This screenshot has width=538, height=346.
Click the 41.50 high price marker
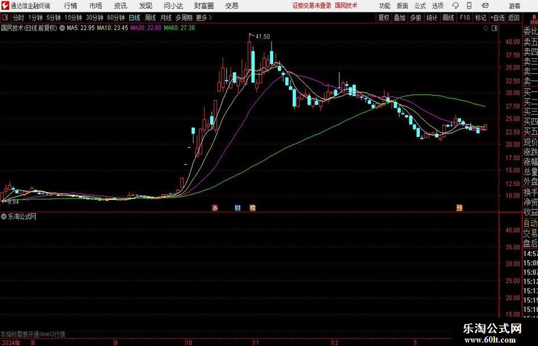pos(263,37)
